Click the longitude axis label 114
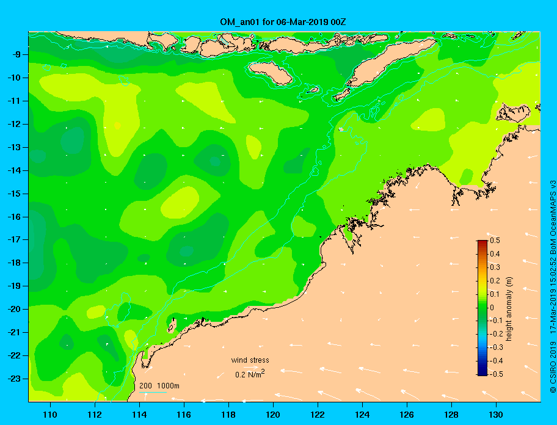This screenshot has height=425, width=557. [x=139, y=415]
